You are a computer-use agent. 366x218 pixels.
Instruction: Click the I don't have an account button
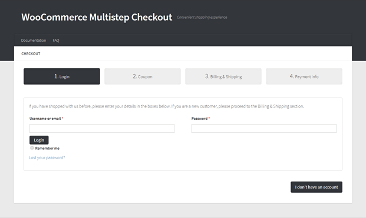(x=316, y=187)
